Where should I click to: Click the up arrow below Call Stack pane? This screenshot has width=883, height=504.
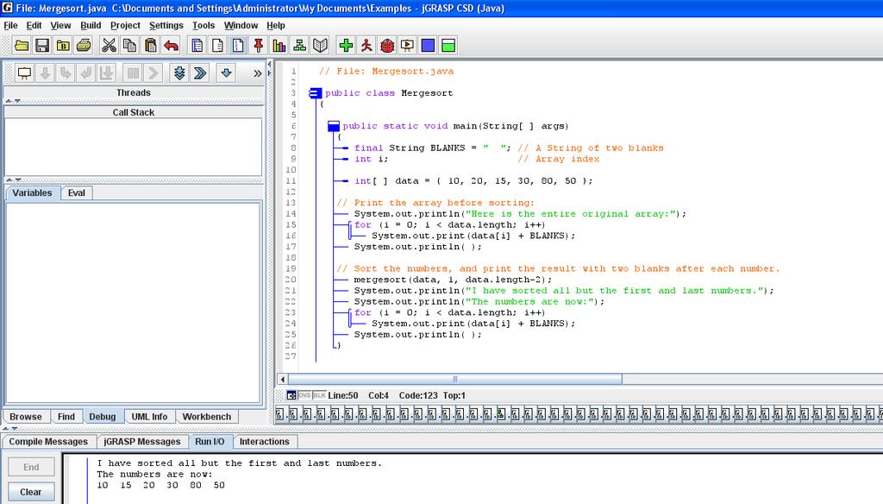9,180
